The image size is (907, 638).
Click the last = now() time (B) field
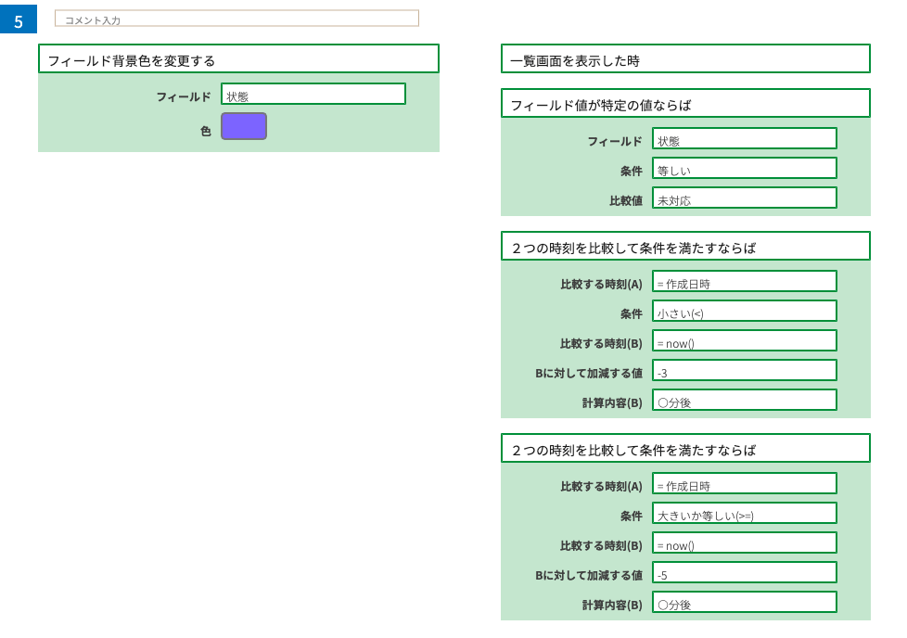(x=745, y=543)
